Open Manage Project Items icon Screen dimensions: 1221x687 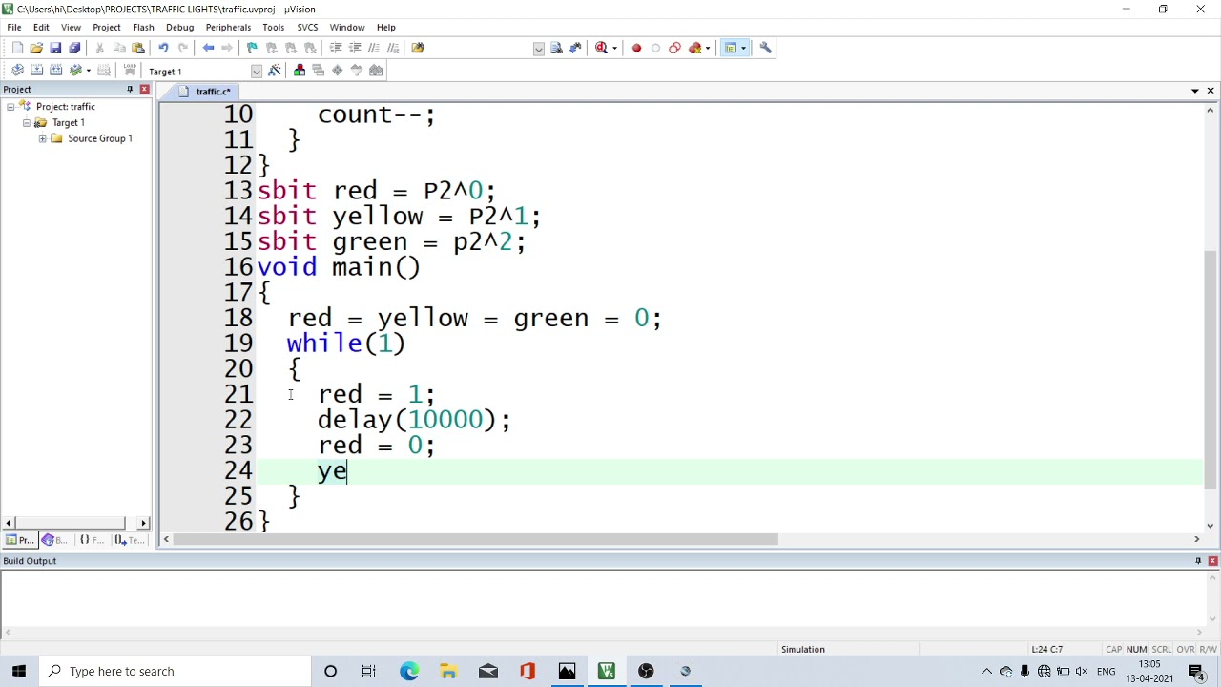click(x=300, y=71)
